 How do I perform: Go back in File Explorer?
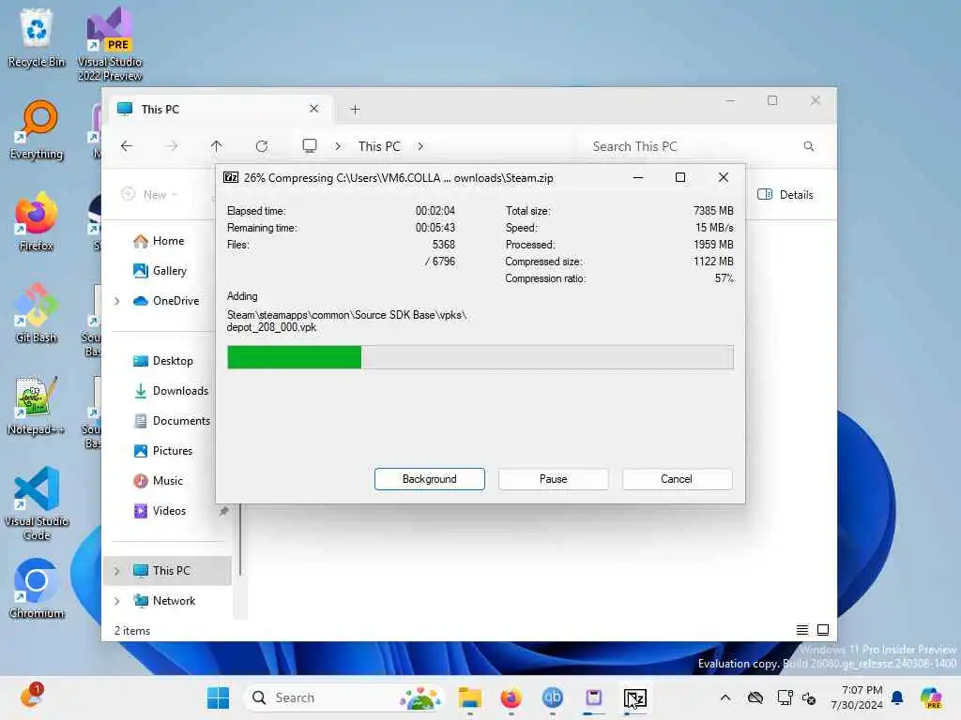click(x=127, y=146)
